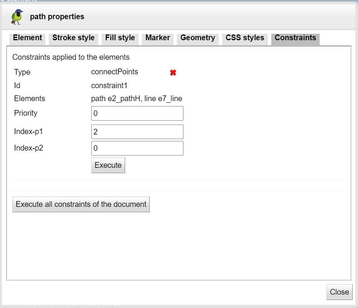Click the Priority input field
358x308 pixels.
click(137, 113)
